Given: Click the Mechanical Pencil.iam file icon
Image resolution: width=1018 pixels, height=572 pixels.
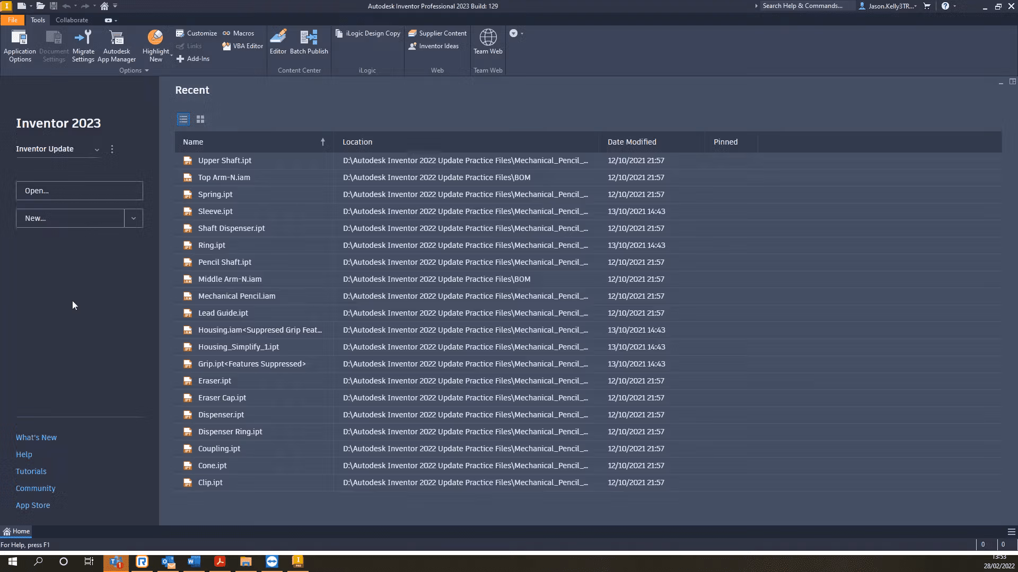Looking at the screenshot, I should (187, 296).
